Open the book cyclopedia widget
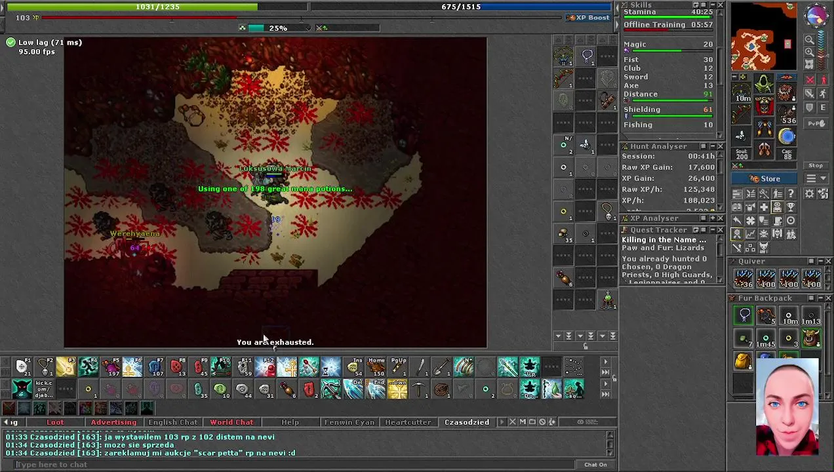The height and width of the screenshot is (472, 834). (x=737, y=207)
